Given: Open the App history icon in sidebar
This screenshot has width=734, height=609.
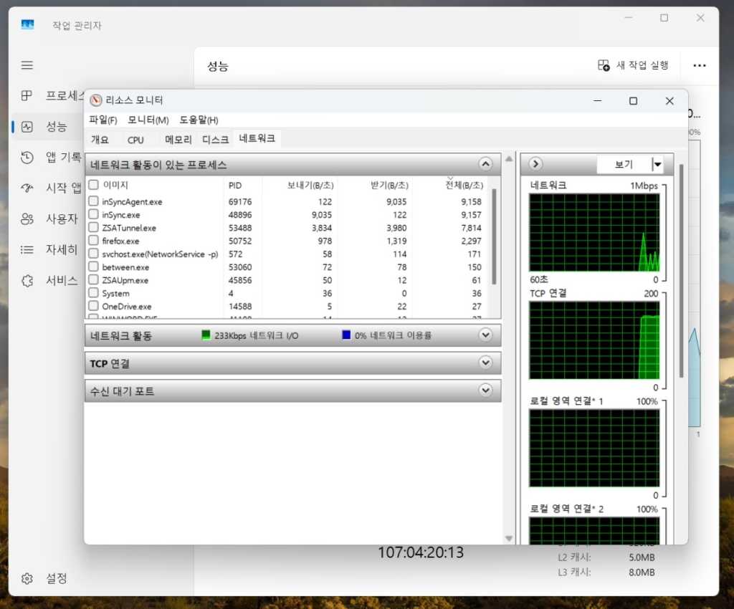Looking at the screenshot, I should (x=27, y=158).
